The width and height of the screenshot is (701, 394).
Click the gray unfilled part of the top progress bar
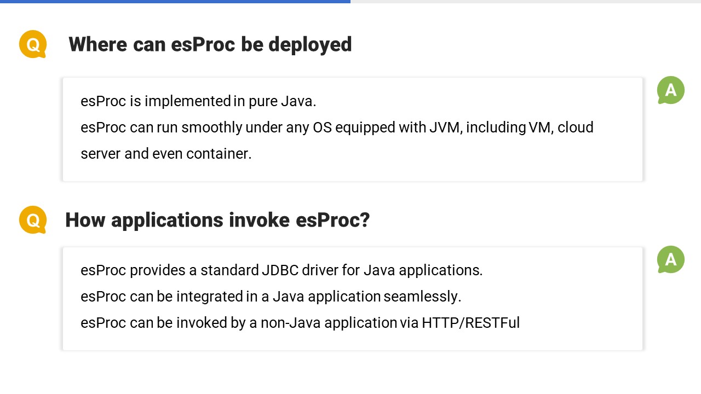pos(526,2)
